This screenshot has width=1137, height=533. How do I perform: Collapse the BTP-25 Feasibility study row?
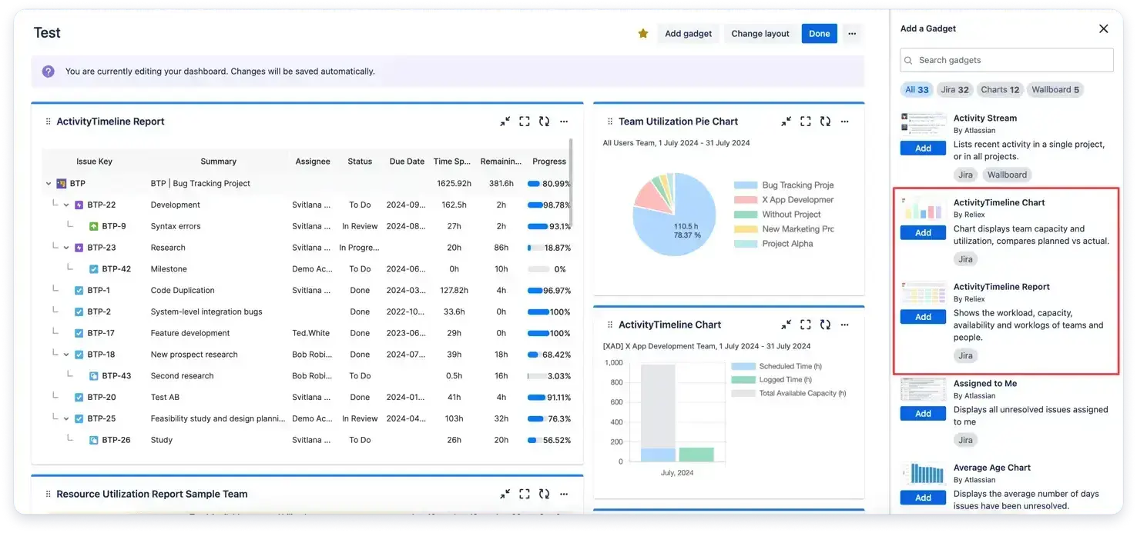click(x=66, y=418)
